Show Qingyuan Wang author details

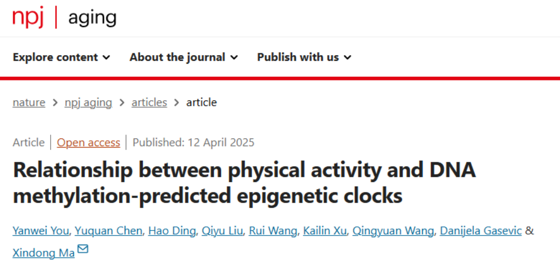tap(393, 231)
